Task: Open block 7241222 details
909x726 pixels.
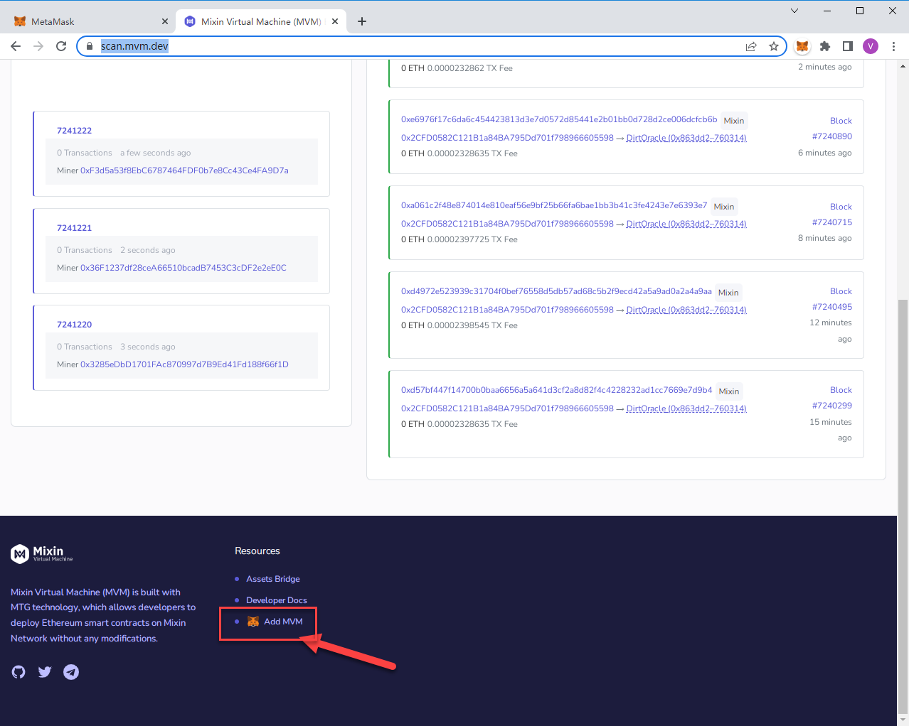Action: (74, 131)
